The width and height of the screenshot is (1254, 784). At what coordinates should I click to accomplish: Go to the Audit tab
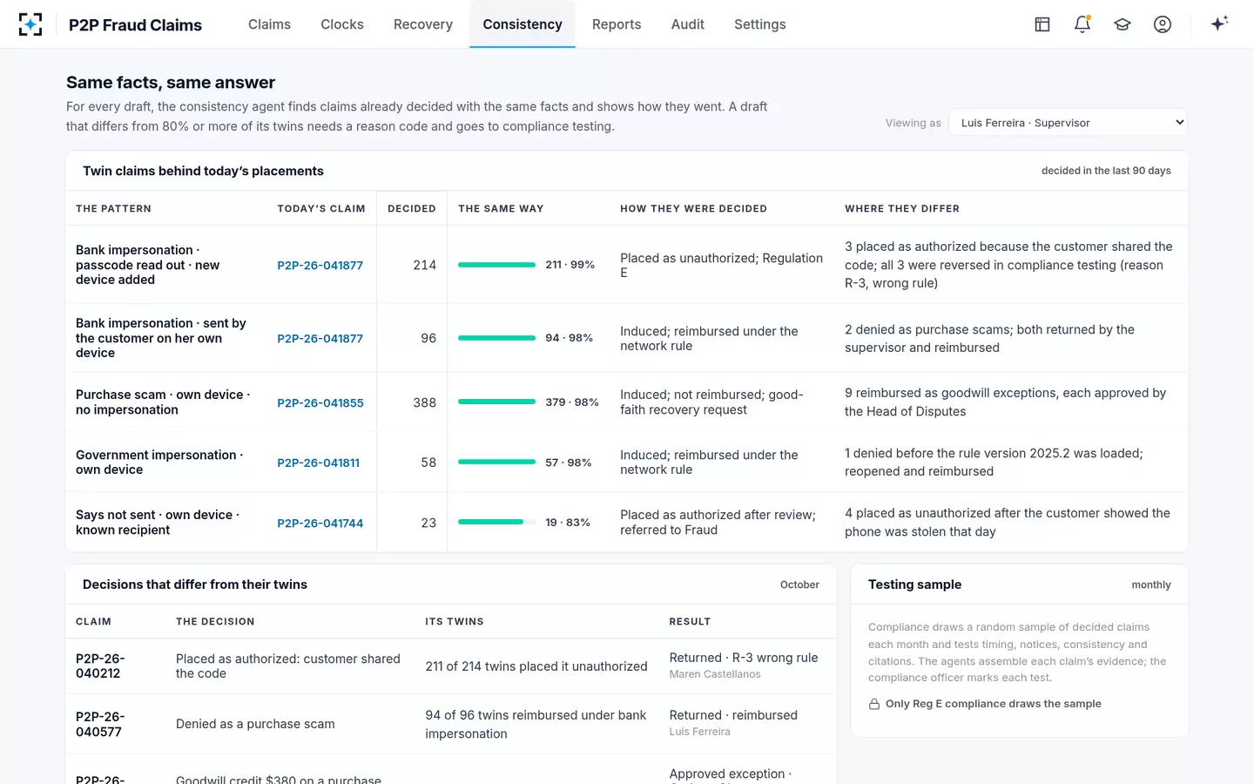[688, 24]
